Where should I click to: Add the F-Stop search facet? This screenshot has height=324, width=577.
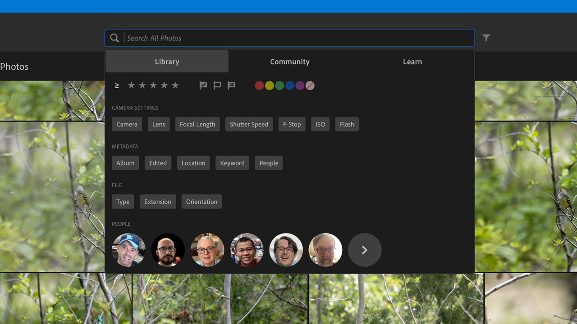click(x=292, y=124)
